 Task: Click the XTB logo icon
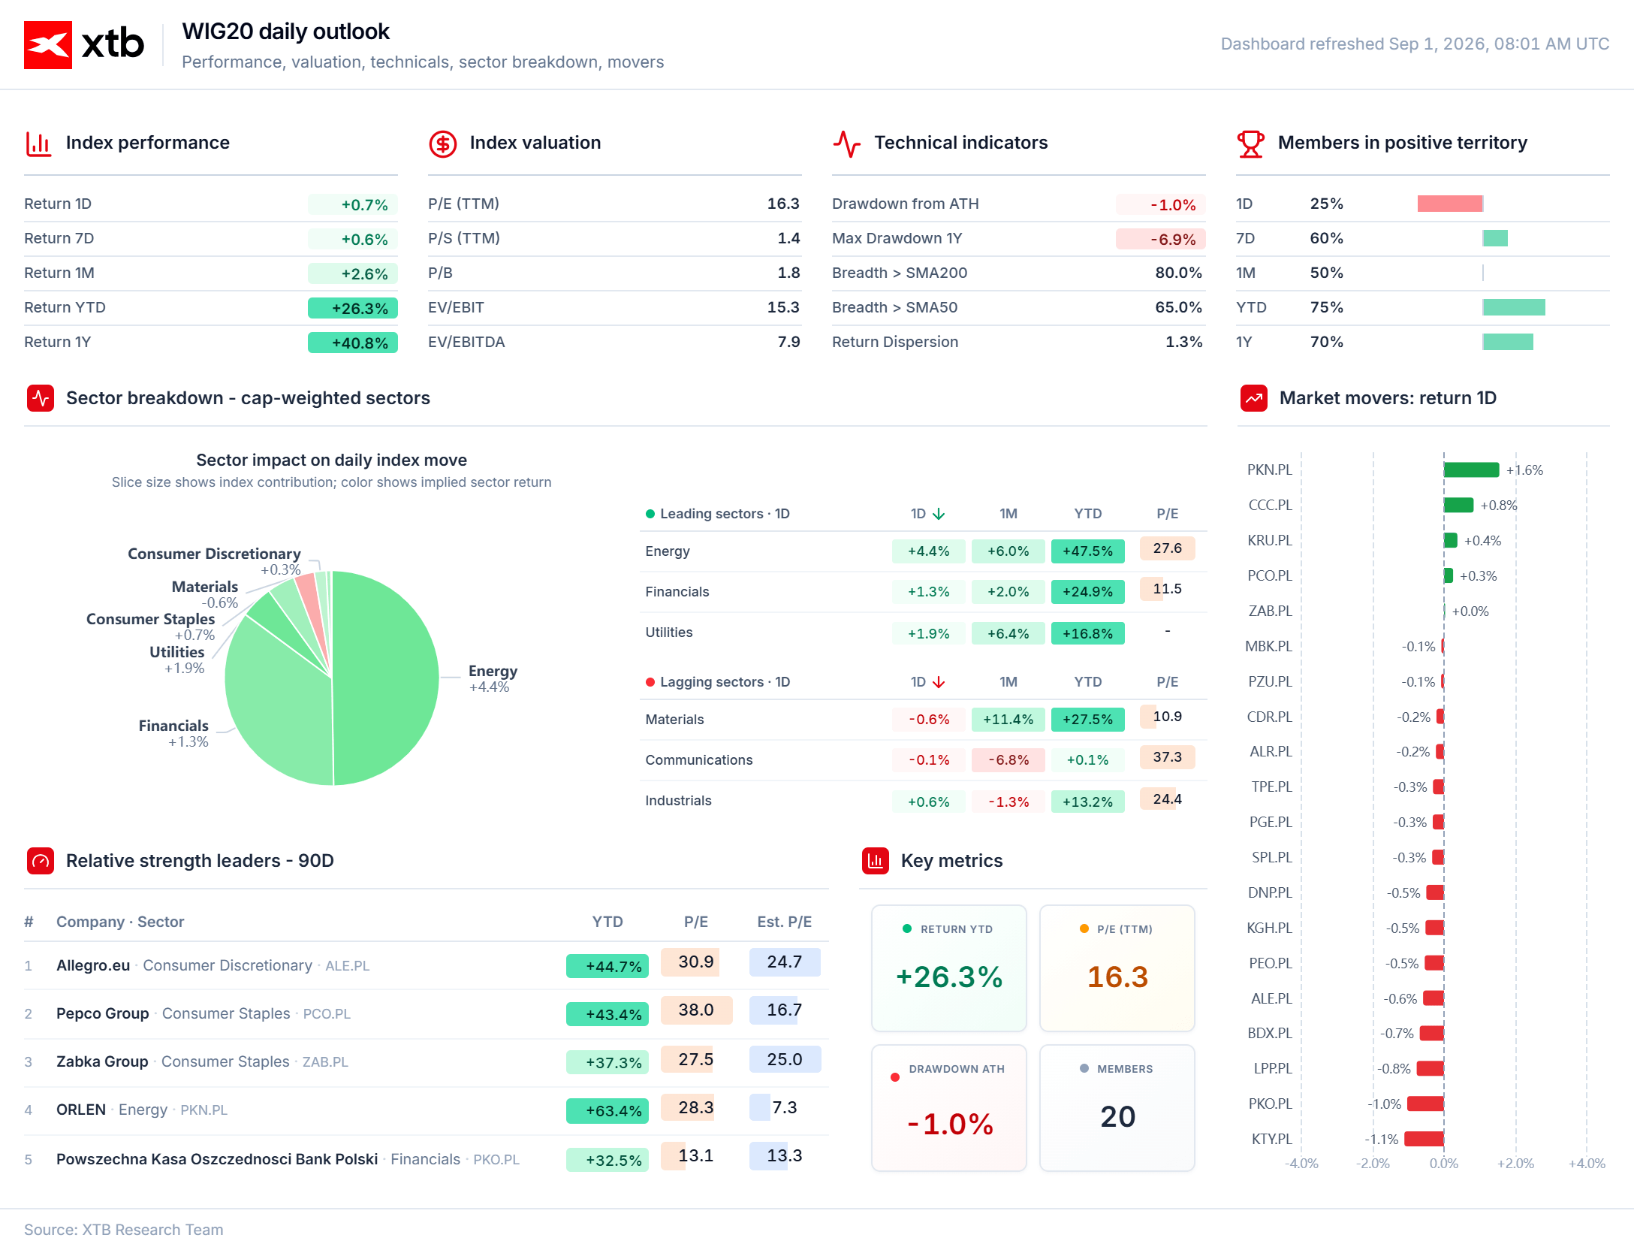(48, 45)
